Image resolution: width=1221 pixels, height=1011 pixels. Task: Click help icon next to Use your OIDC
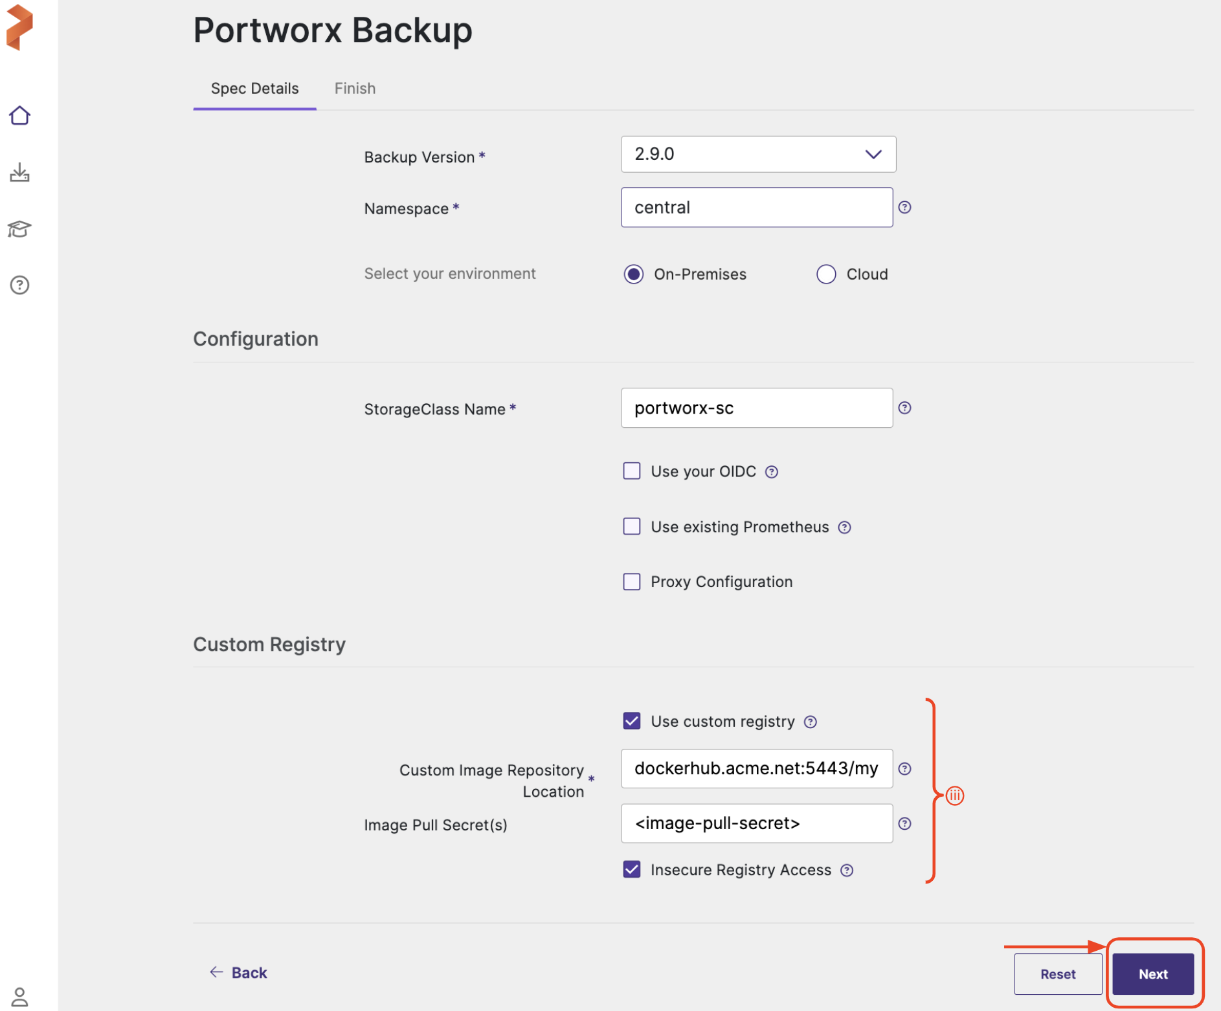[771, 472]
